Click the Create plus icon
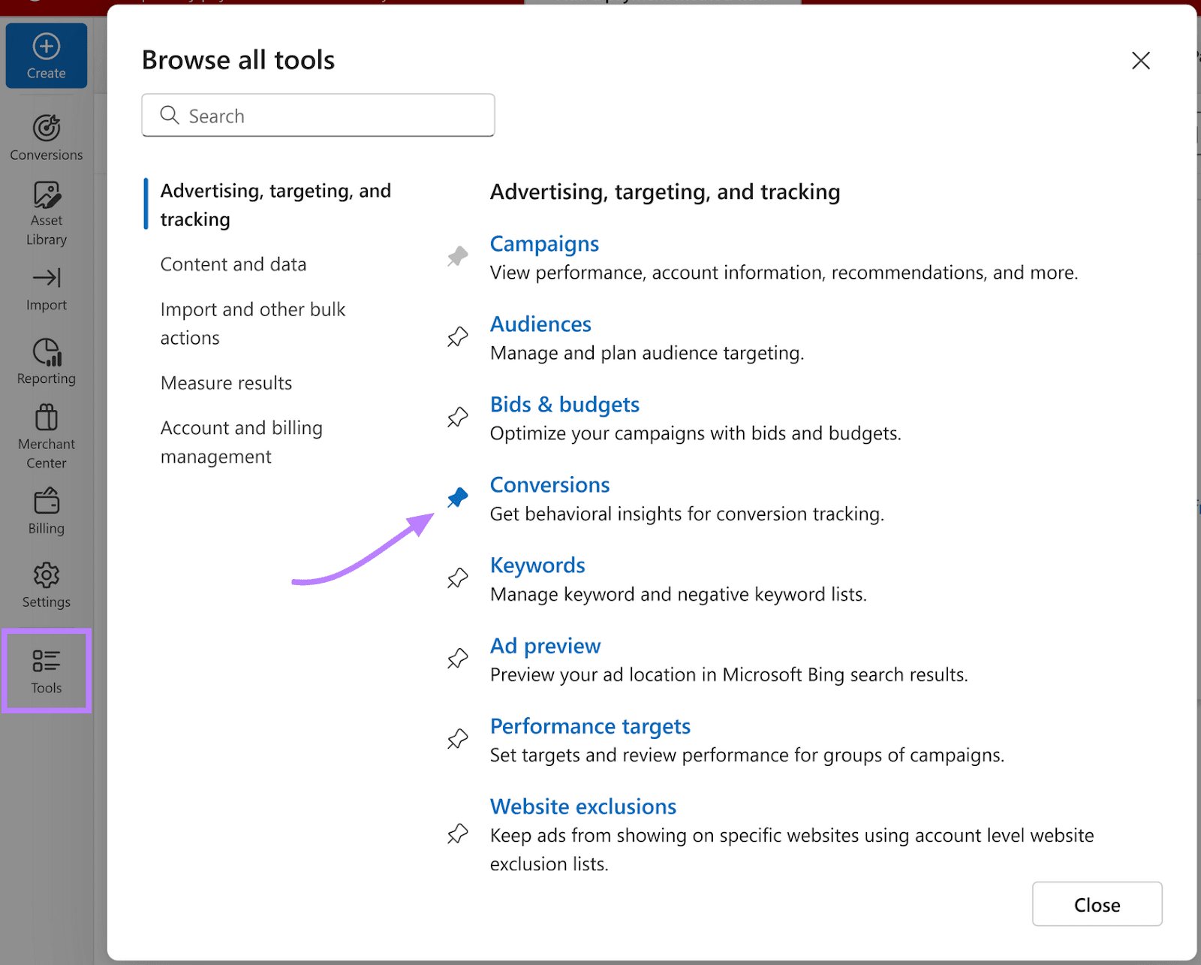 pyautogui.click(x=47, y=47)
